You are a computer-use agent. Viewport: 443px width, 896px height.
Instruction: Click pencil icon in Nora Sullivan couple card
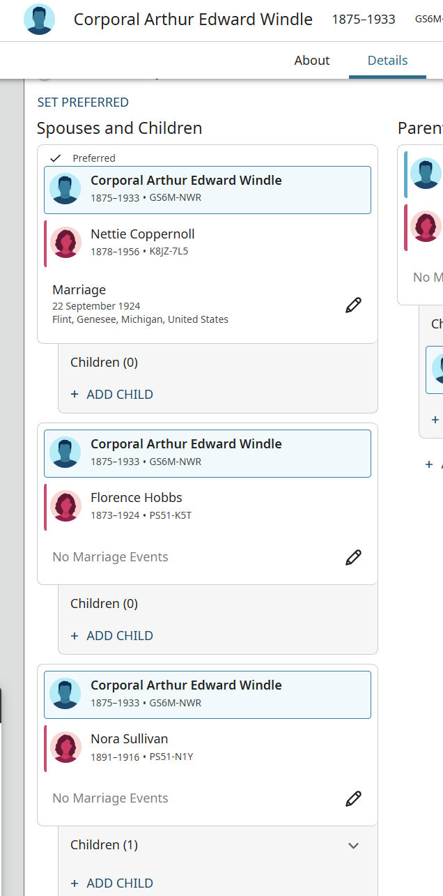pos(354,798)
